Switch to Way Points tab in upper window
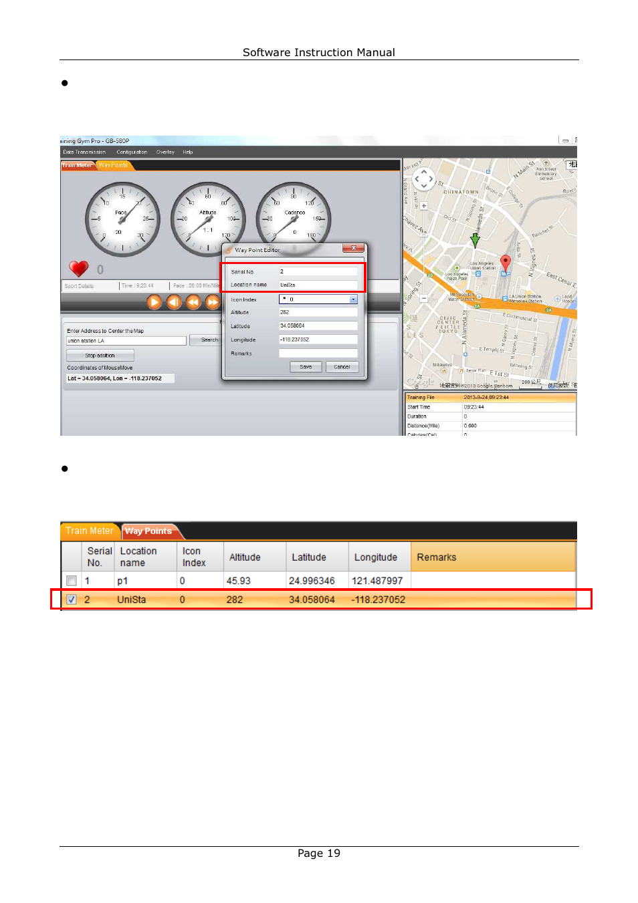 click(x=113, y=165)
